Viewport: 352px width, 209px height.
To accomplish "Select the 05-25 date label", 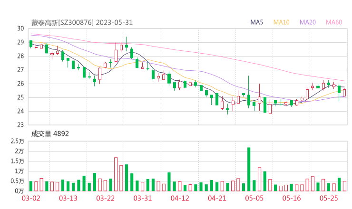I will [x=329, y=198].
